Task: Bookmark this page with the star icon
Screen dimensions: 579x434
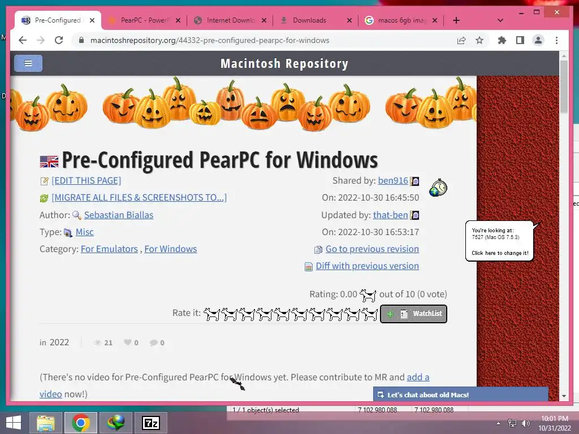Action: [479, 40]
